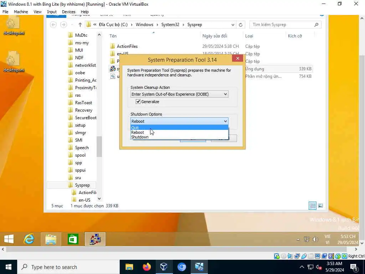Select Đĩa Cục bộ (C:) breadcrumb
The image size is (365, 274).
pyautogui.click(x=113, y=25)
